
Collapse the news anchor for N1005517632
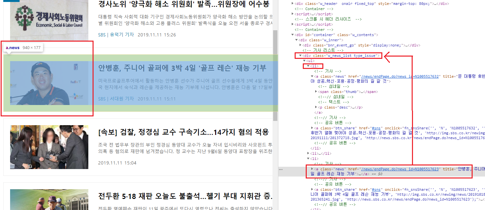312,76
